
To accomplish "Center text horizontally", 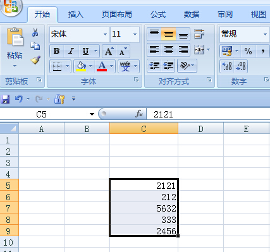I will 169,50.
